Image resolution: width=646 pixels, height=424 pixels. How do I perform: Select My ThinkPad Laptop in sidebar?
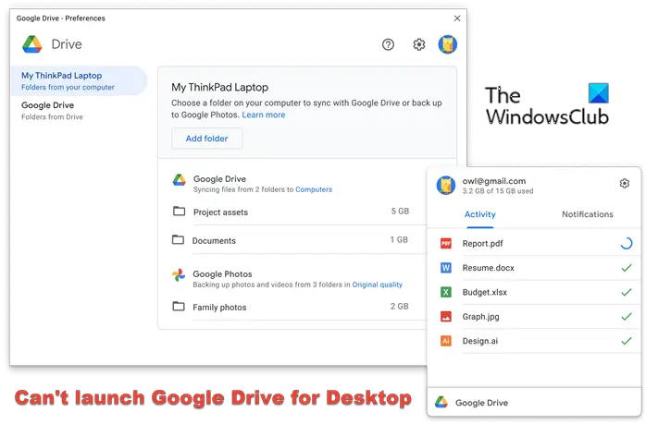click(x=79, y=80)
